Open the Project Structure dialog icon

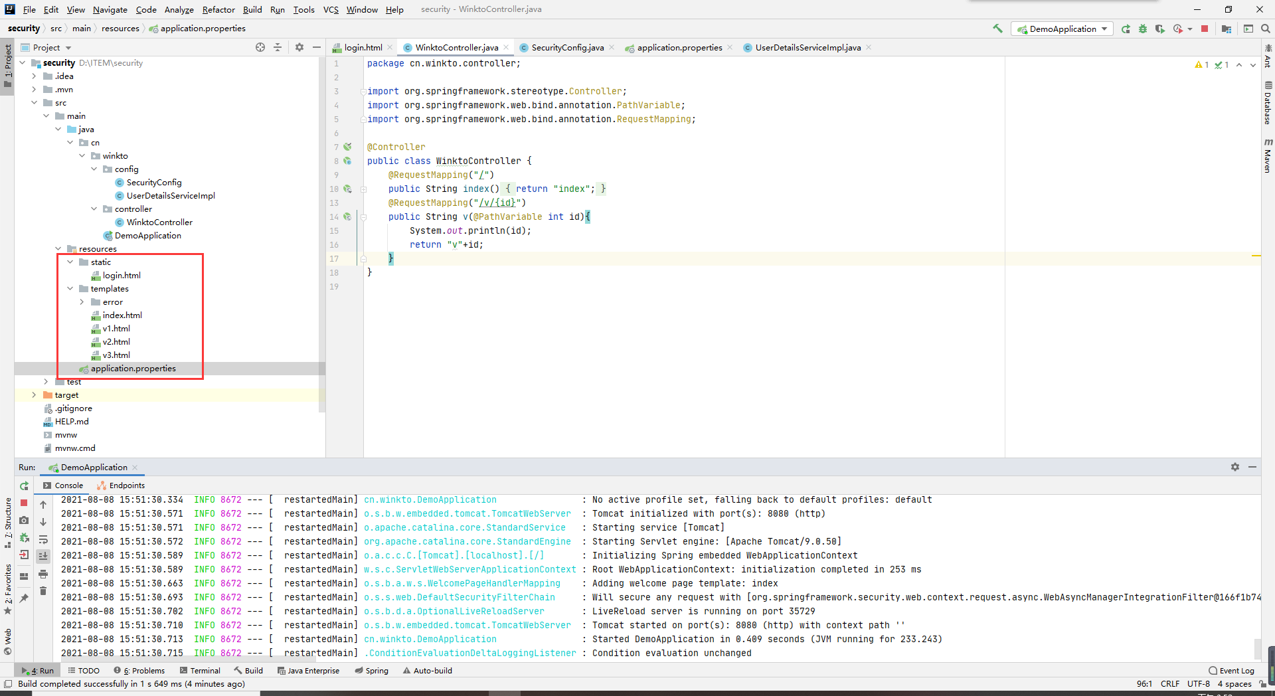click(1226, 29)
